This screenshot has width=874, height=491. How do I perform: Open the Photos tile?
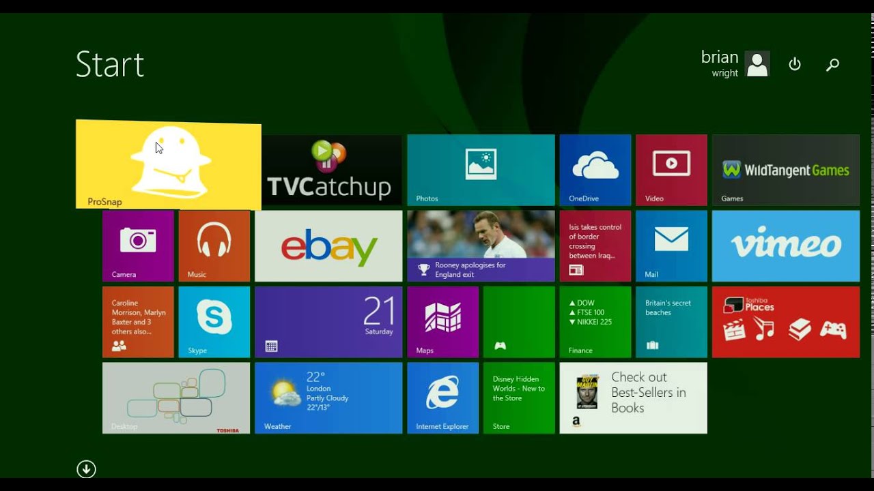[x=481, y=170]
